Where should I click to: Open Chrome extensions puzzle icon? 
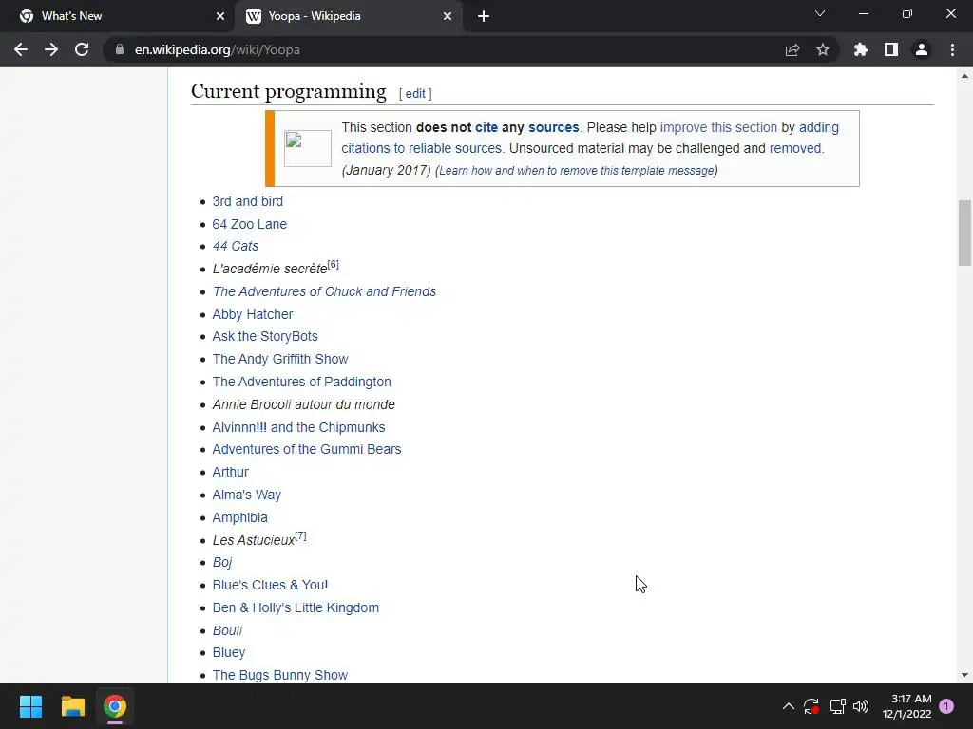tap(861, 49)
